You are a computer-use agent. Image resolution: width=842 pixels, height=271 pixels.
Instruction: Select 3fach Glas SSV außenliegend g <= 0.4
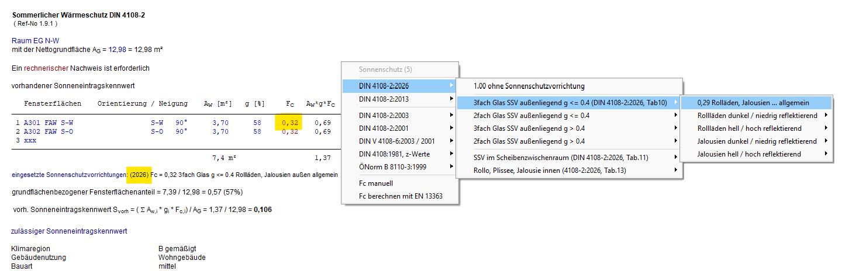[569, 102]
